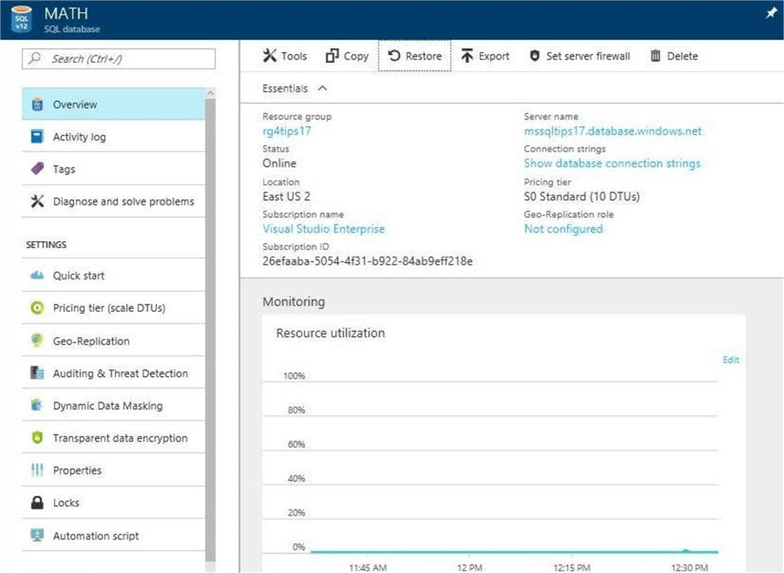Focus the Search (Ctrl+/) field
This screenshot has height=573, width=784.
click(118, 58)
